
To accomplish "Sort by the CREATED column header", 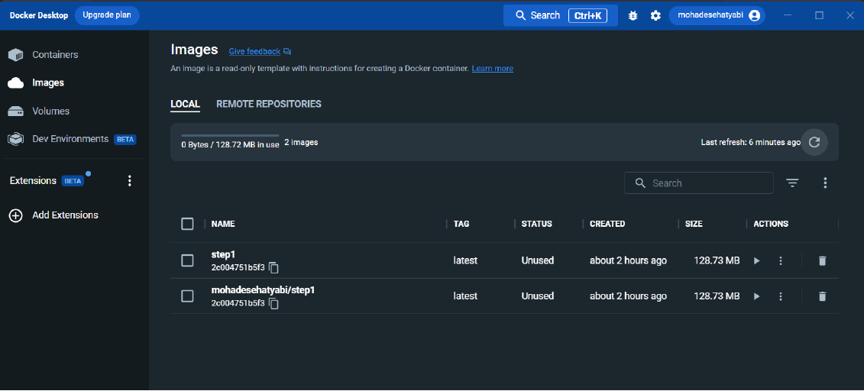I will coord(607,224).
